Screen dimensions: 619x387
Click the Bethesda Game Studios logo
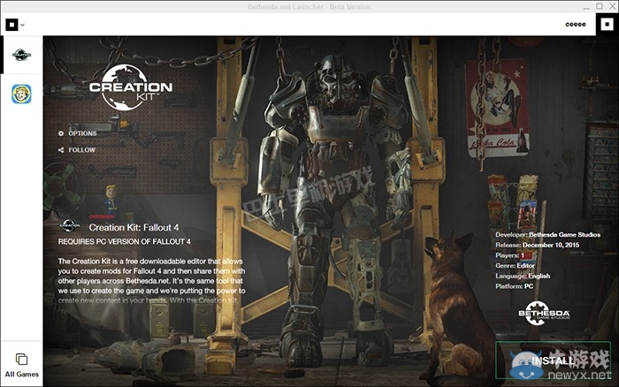tap(544, 314)
